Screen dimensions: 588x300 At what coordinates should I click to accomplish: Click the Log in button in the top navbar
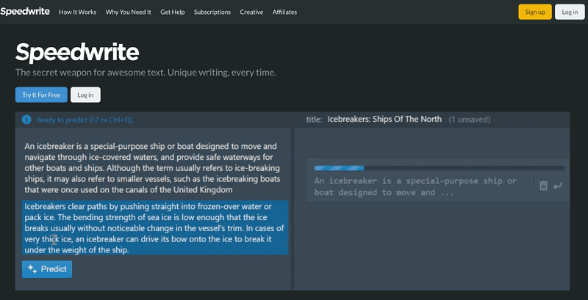coord(570,12)
